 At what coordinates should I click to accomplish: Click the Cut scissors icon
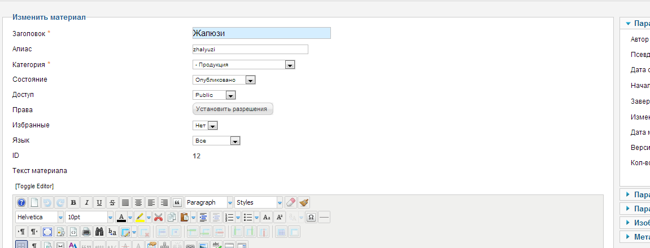(158, 217)
